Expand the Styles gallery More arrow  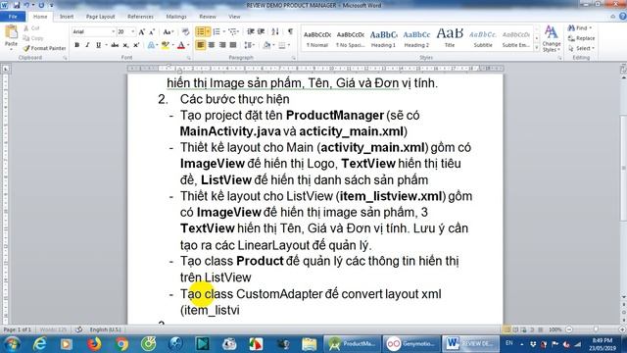pyautogui.click(x=537, y=48)
